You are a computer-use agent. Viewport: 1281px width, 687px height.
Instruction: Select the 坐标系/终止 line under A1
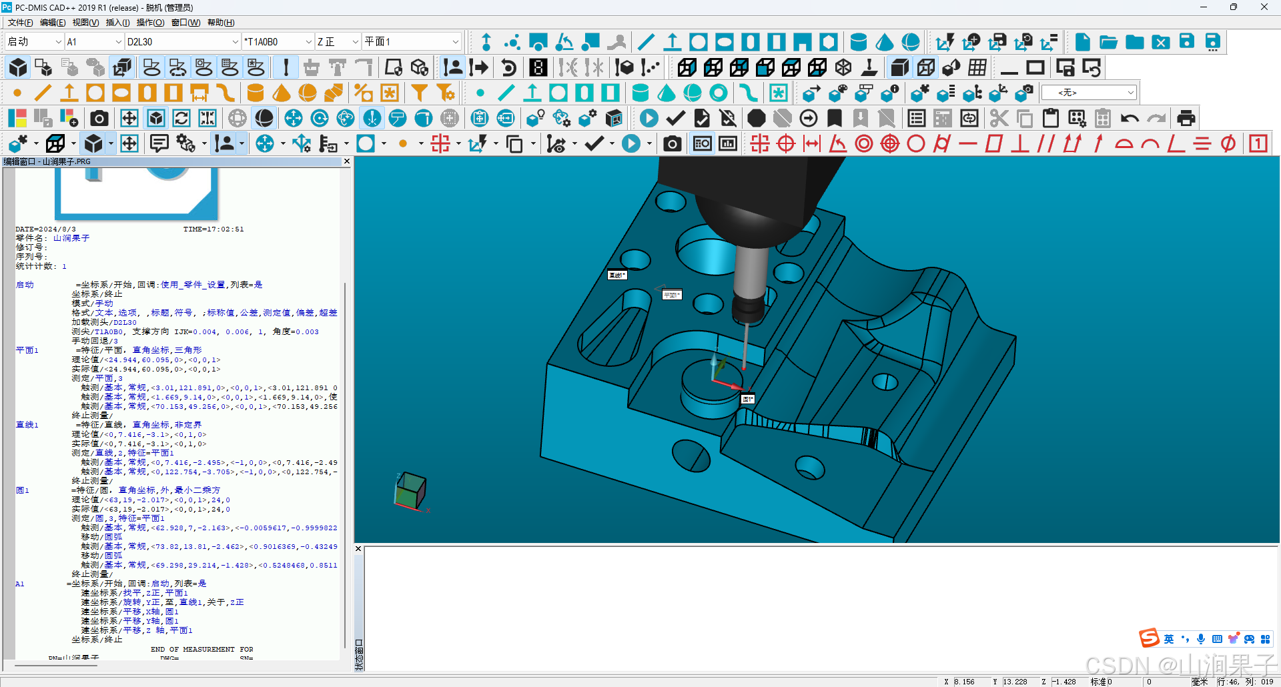(97, 640)
